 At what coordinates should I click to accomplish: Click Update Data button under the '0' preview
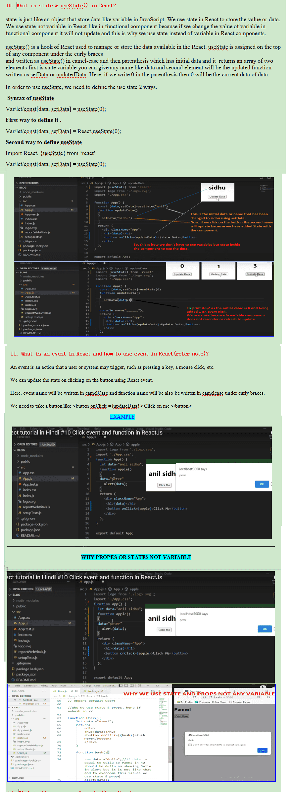182,274
